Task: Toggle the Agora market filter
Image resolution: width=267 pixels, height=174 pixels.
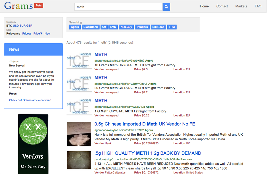Action: click(75, 27)
